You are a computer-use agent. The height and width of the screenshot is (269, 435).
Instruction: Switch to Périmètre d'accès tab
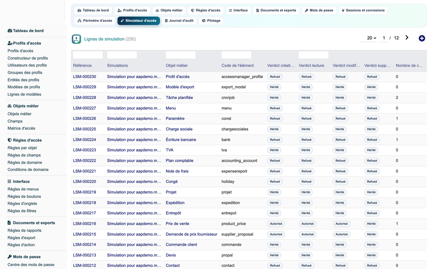click(95, 21)
